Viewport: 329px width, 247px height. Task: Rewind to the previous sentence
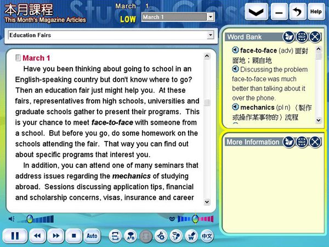[x=38, y=235]
